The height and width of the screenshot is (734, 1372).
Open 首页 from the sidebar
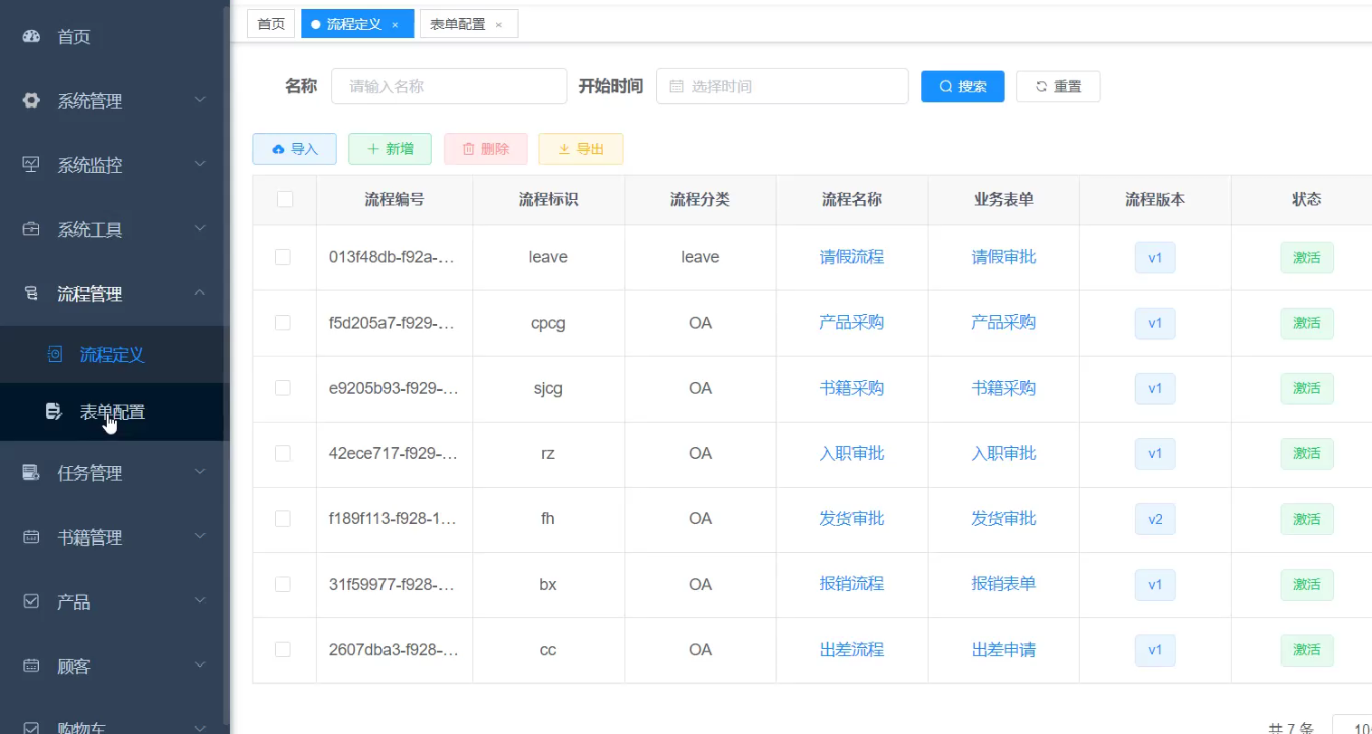coord(112,36)
